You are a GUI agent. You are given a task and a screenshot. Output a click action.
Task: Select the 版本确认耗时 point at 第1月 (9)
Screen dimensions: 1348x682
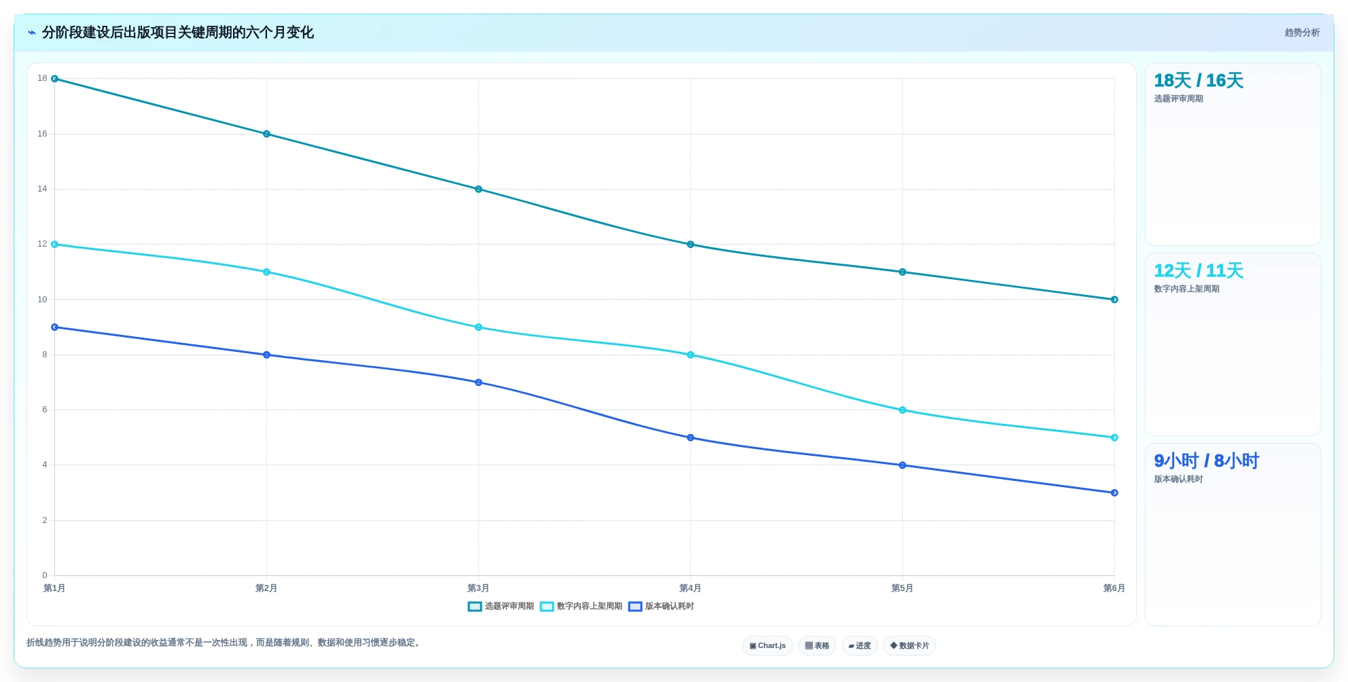coord(55,327)
